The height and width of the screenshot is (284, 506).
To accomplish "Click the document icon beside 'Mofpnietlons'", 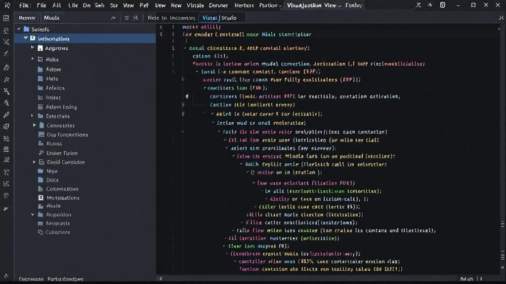I will pos(41,198).
